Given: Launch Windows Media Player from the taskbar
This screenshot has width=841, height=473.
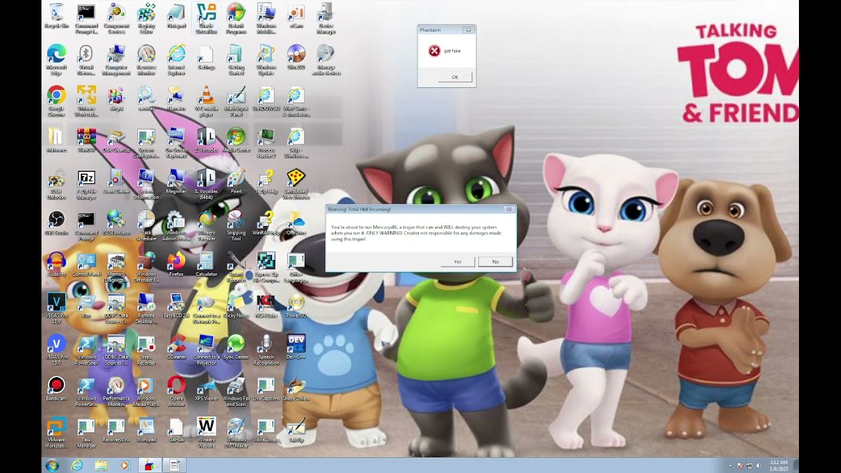Looking at the screenshot, I should (125, 466).
